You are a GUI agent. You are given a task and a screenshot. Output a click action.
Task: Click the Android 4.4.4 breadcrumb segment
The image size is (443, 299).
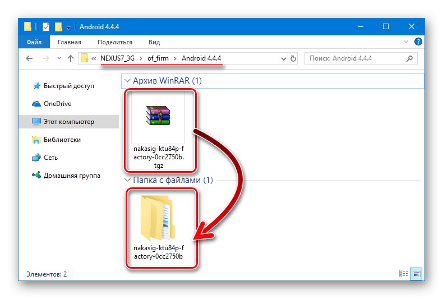click(x=201, y=58)
